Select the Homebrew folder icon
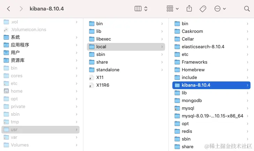The width and height of the screenshot is (254, 151). coord(177,70)
